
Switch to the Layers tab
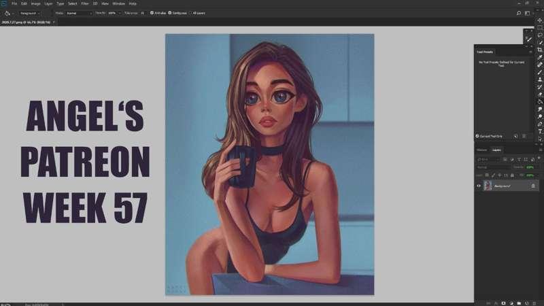coord(496,150)
